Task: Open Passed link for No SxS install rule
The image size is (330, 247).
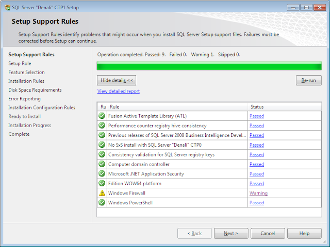Action: tap(257, 145)
